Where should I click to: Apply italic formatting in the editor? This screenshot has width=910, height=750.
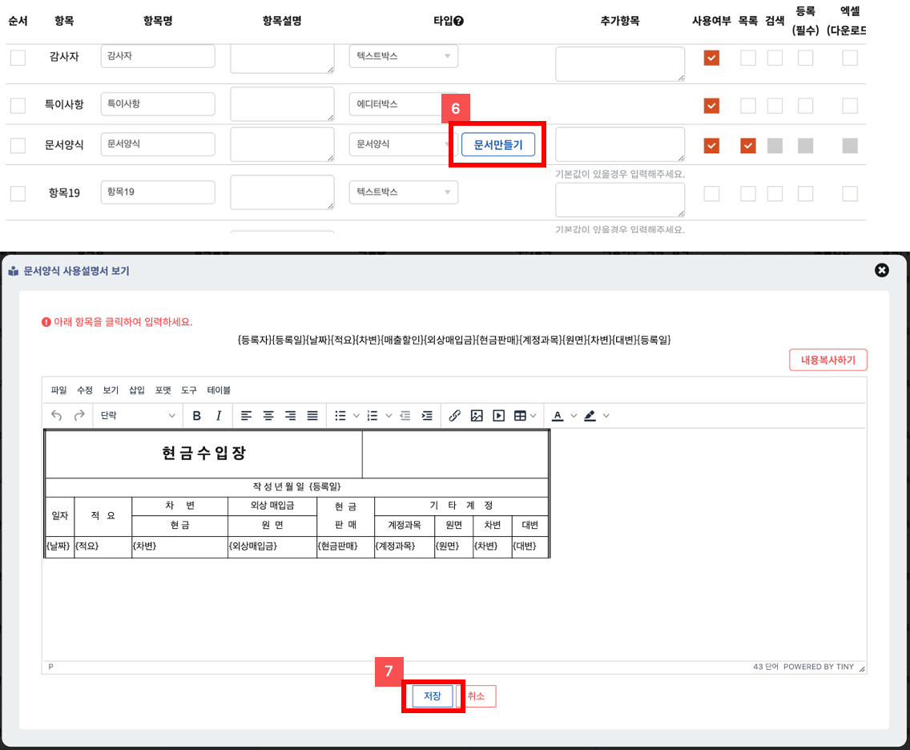pyautogui.click(x=218, y=416)
